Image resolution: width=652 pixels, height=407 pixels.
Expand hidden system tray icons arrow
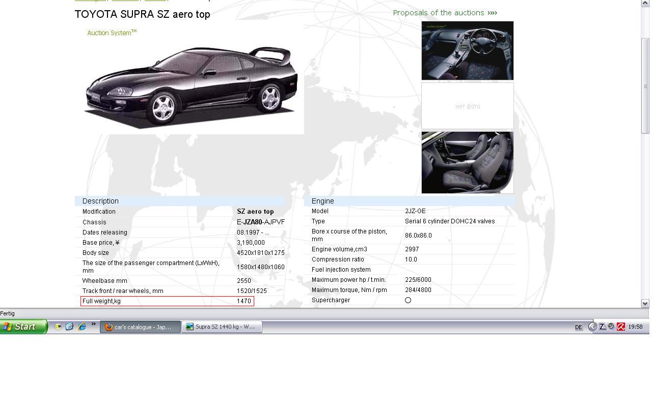click(592, 327)
